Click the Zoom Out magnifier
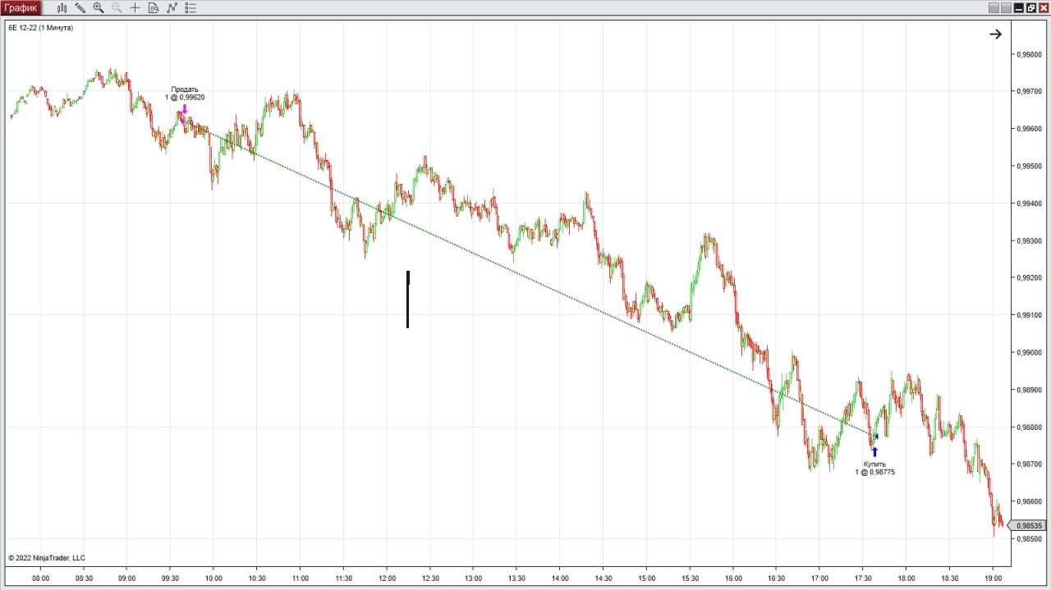The width and height of the screenshot is (1051, 590). (x=117, y=8)
